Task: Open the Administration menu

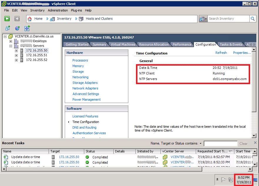Action: pos(58,10)
